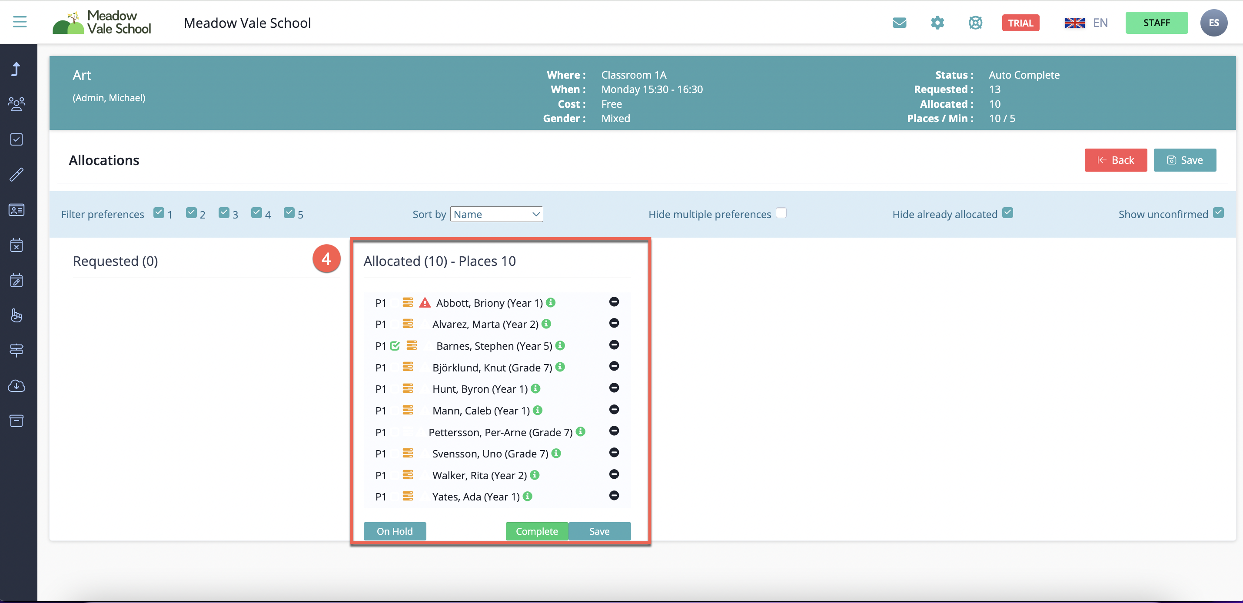Click the Hunt, Byron (Year 1) name
Image resolution: width=1243 pixels, height=603 pixels.
coord(480,389)
